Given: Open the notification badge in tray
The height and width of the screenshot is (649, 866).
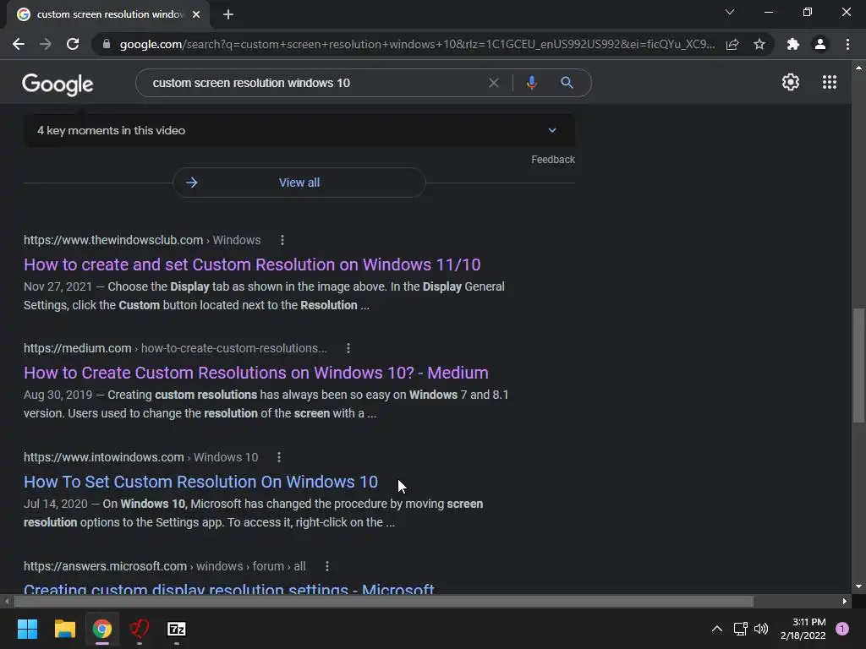Looking at the screenshot, I should point(842,629).
